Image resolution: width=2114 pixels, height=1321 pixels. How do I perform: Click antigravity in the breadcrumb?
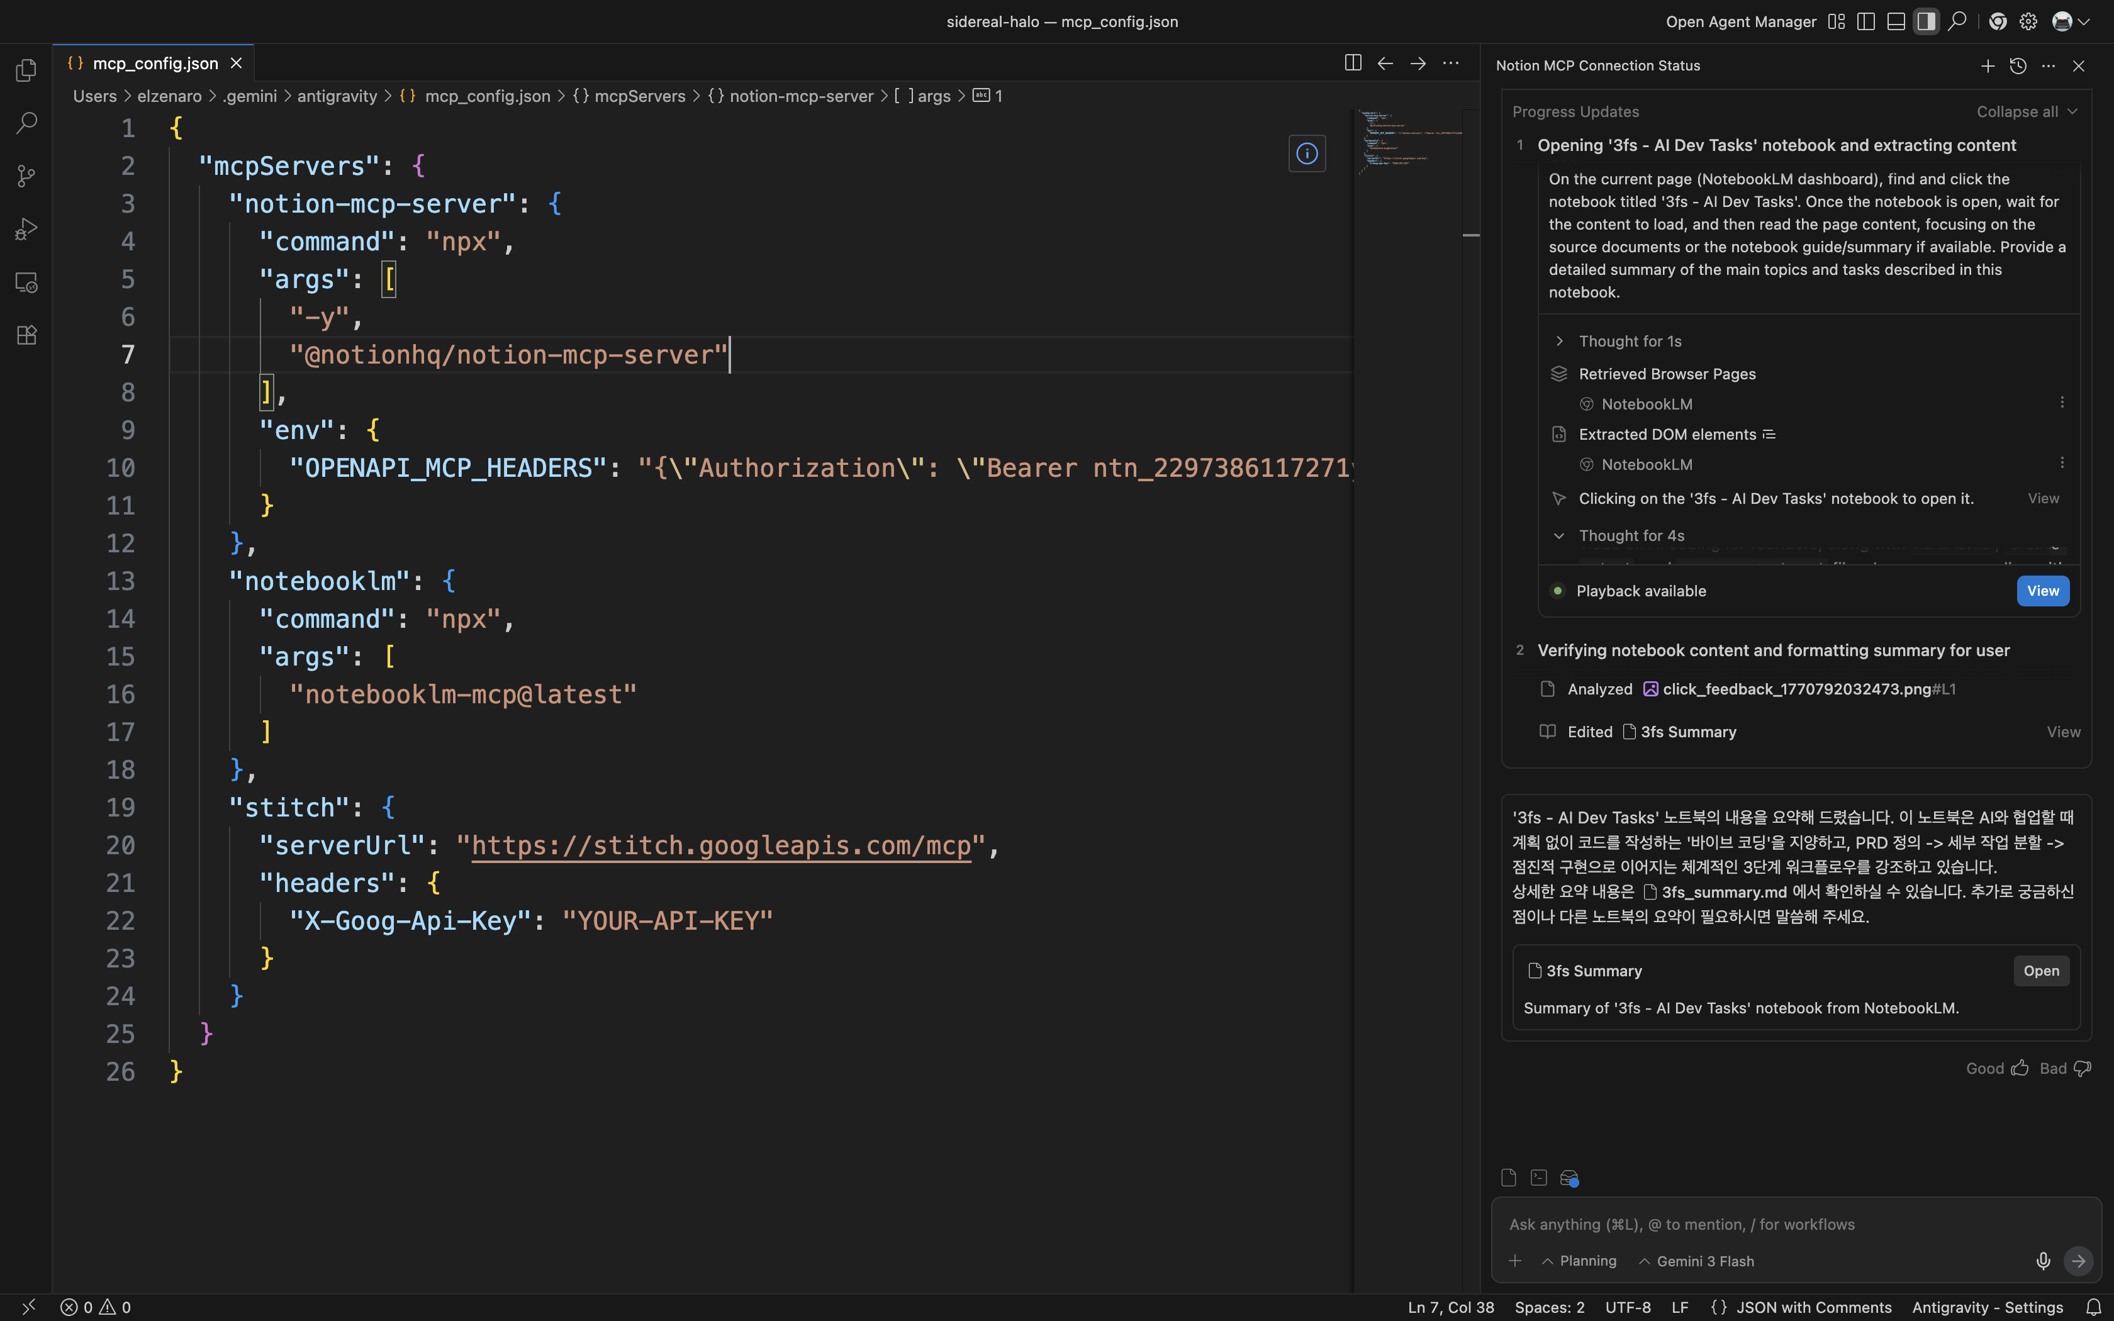(337, 96)
